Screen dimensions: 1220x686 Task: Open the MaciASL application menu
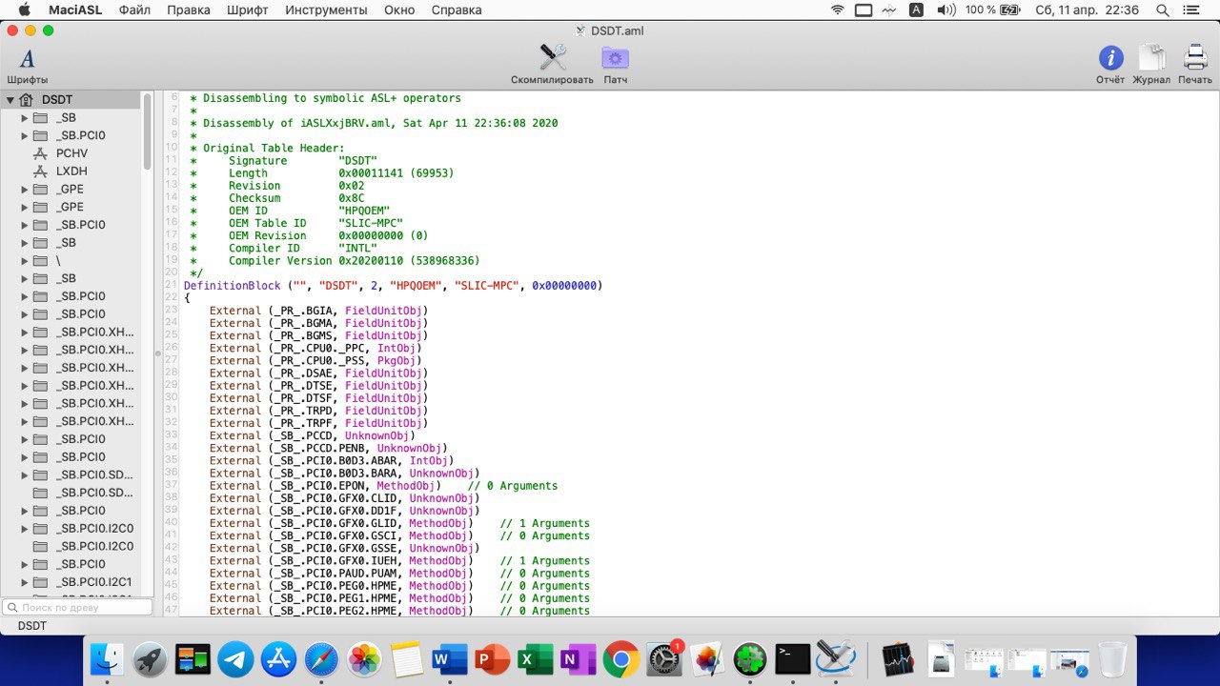pos(75,10)
